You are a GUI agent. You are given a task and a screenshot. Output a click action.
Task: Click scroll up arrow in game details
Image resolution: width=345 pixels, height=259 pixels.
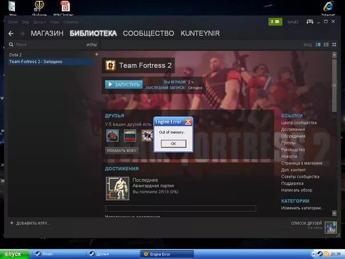pos(334,55)
